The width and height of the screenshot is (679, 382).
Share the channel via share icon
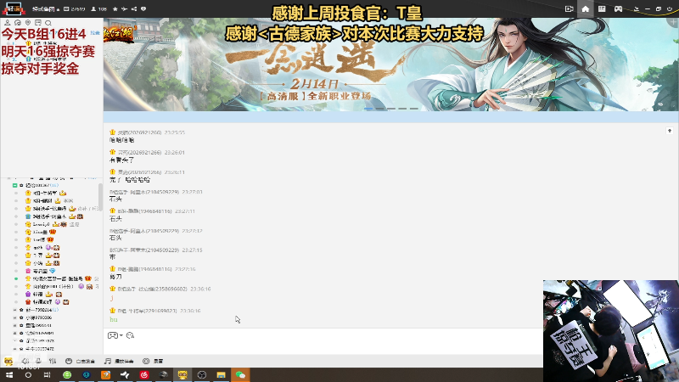point(134,8)
